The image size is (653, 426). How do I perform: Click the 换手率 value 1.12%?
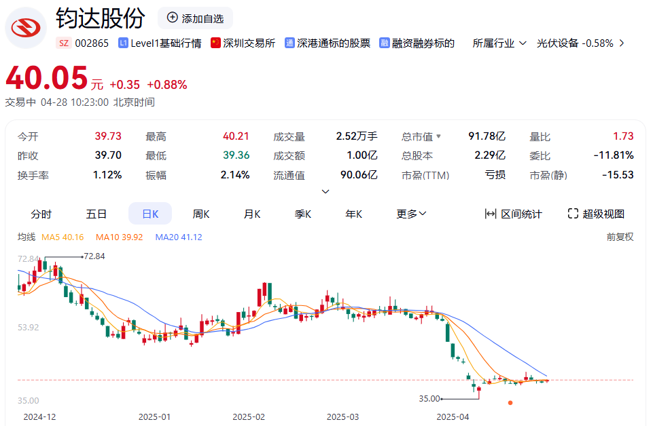[107, 174]
